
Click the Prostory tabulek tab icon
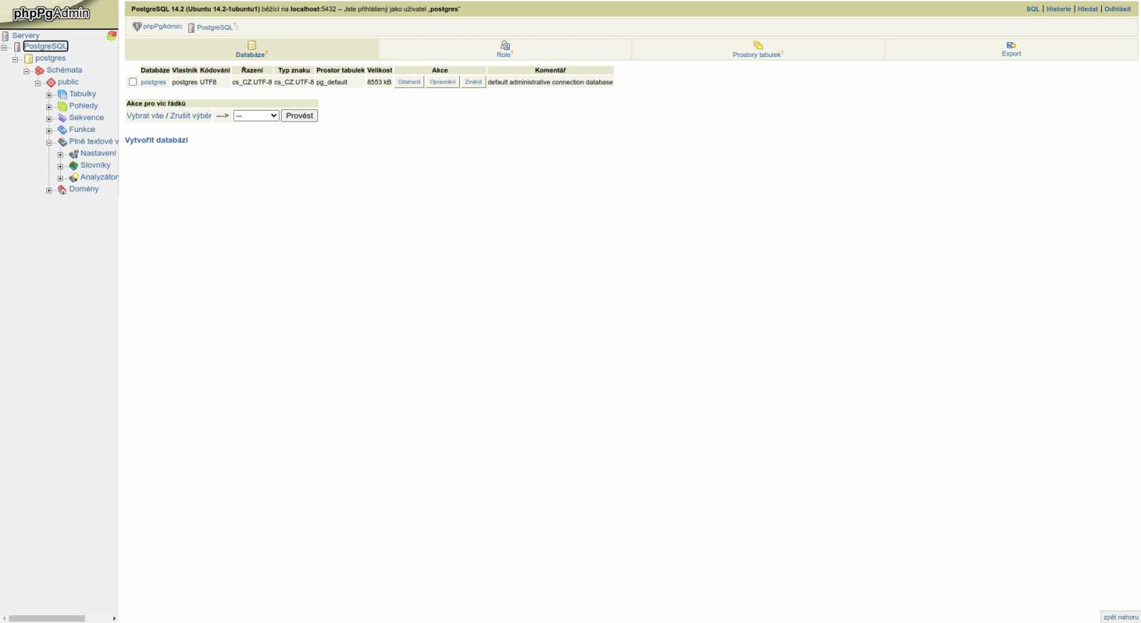pos(758,45)
